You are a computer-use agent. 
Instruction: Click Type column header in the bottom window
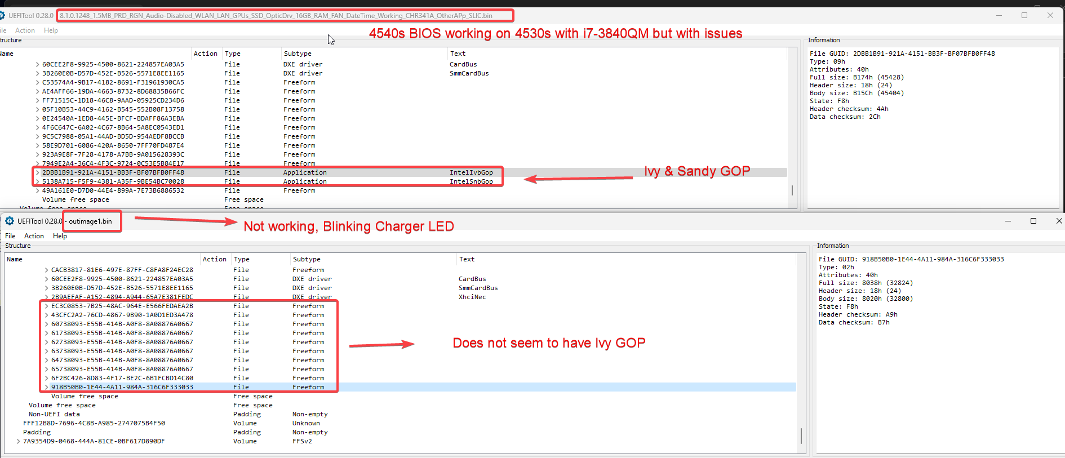[242, 259]
